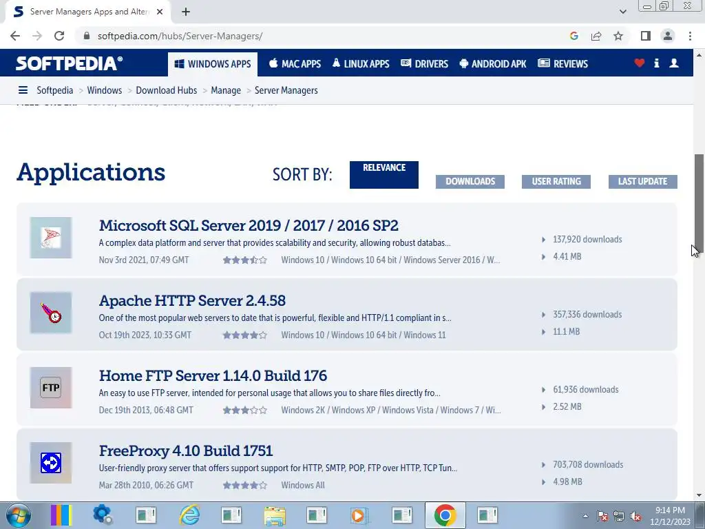Select the Linux Apps tab
The height and width of the screenshot is (529, 705).
[x=361, y=63]
